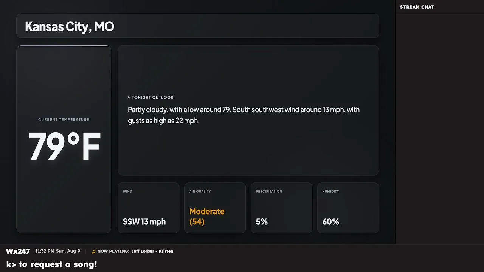Image resolution: width=484 pixels, height=272 pixels.
Task: Click the Partly cloudy forecast text
Action: pos(244,115)
